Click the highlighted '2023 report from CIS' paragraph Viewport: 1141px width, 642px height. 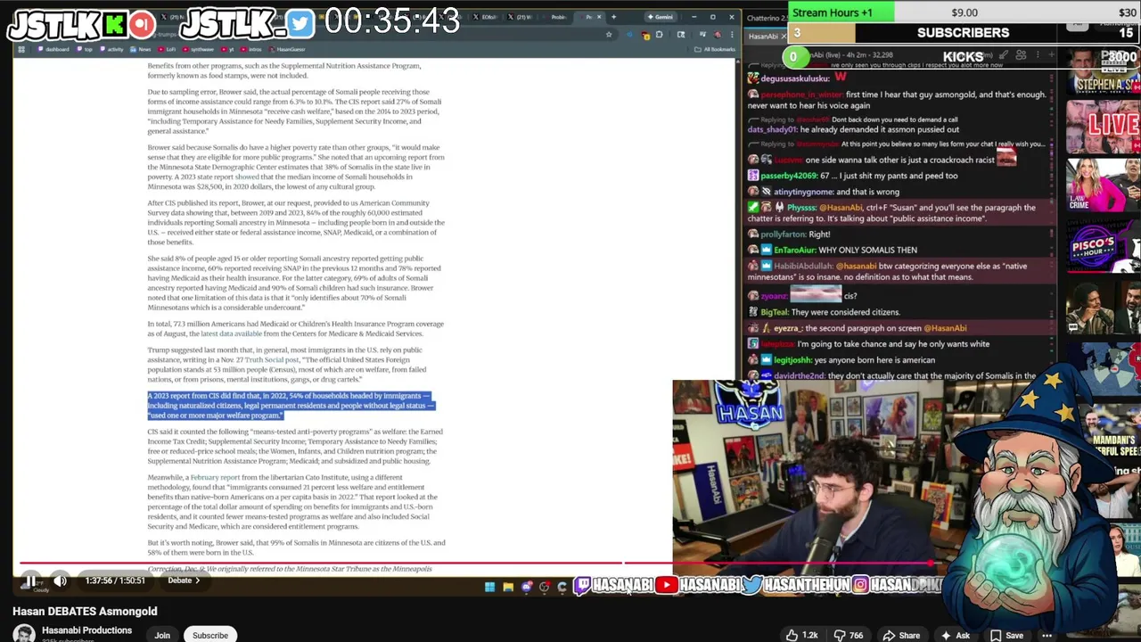pos(291,406)
